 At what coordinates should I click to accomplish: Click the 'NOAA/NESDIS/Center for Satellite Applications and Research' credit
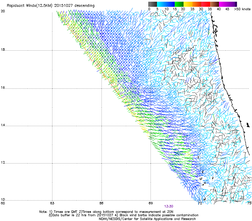coord(147,219)
